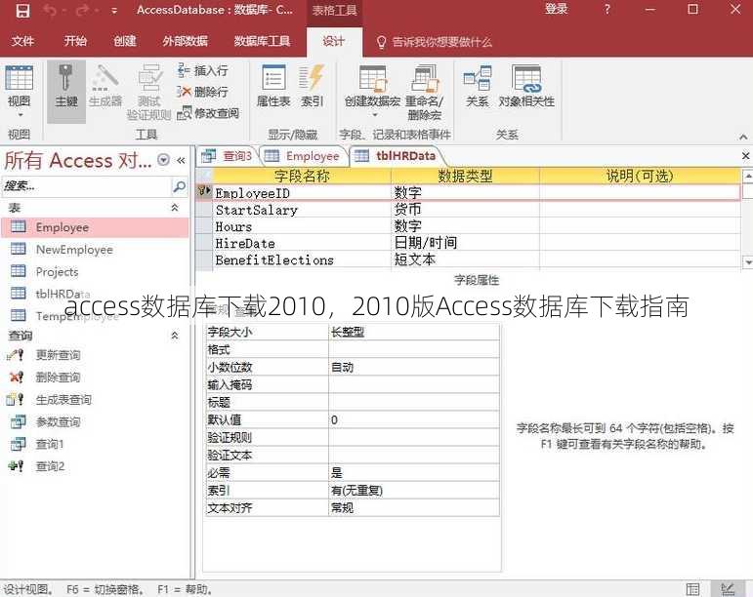Open Quick Access Toolbar customize dropdown

(114, 11)
